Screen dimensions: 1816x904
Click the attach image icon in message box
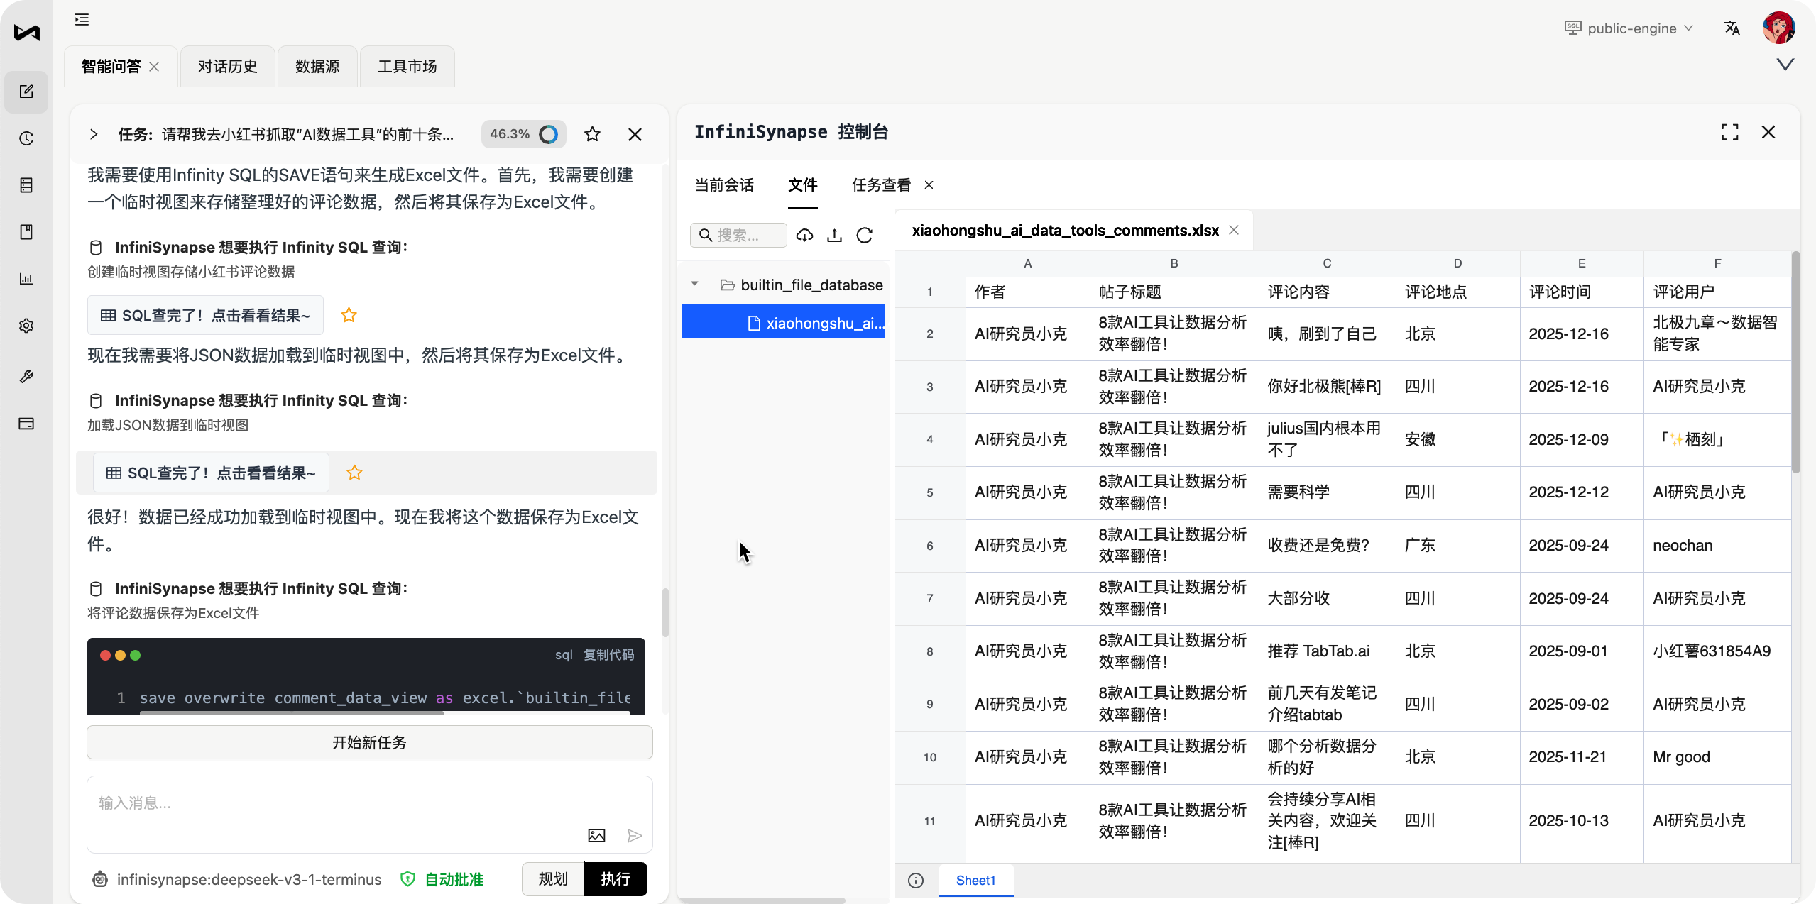point(596,835)
